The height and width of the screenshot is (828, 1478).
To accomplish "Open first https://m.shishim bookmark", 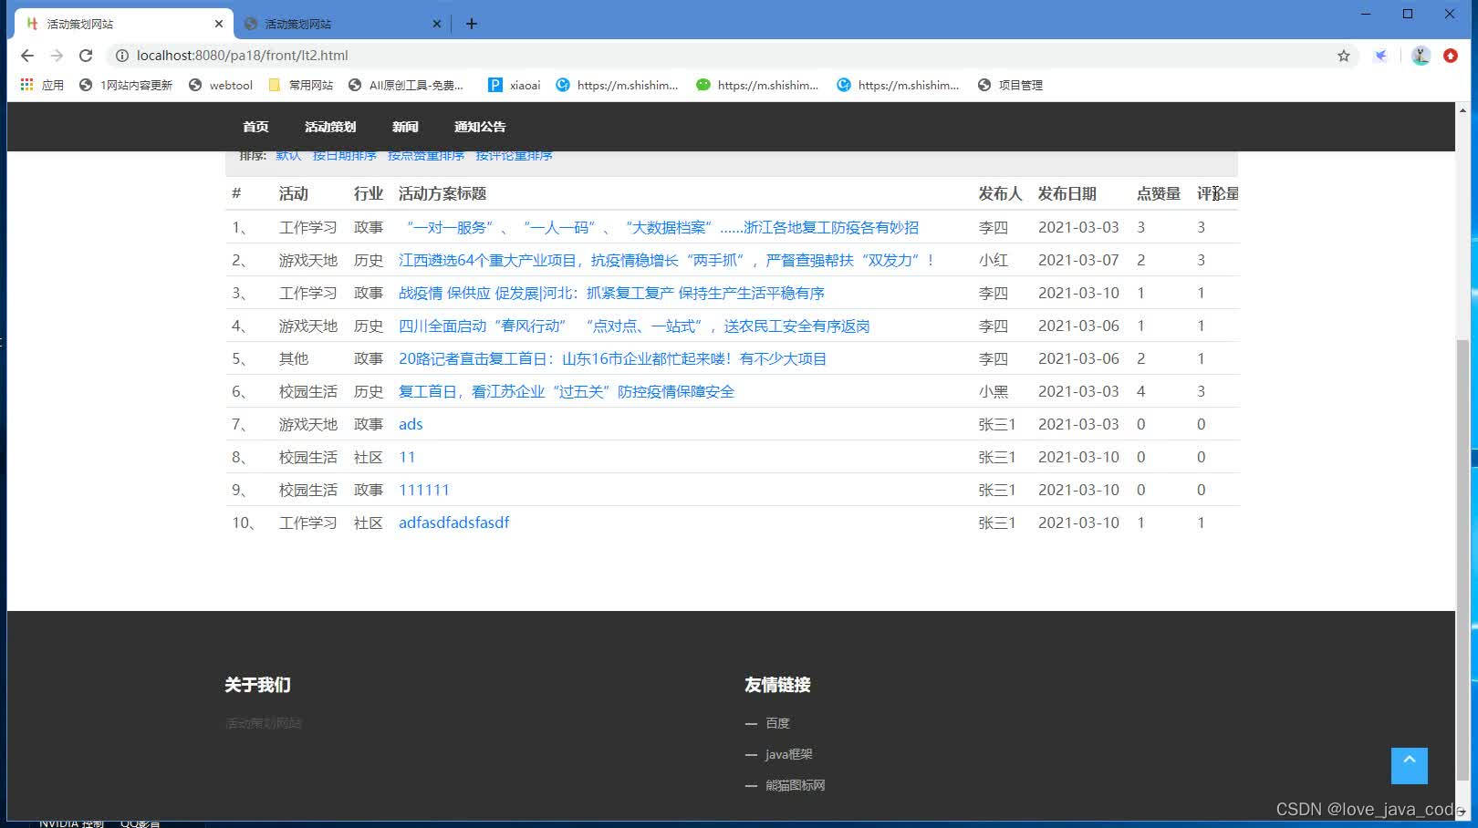I will point(617,85).
